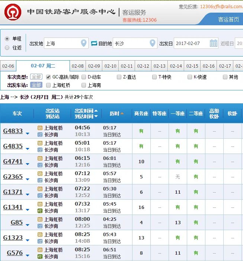243x261 pixels.
Task: Sort ascending by departure time arrow
Action: pyautogui.click(x=96, y=111)
